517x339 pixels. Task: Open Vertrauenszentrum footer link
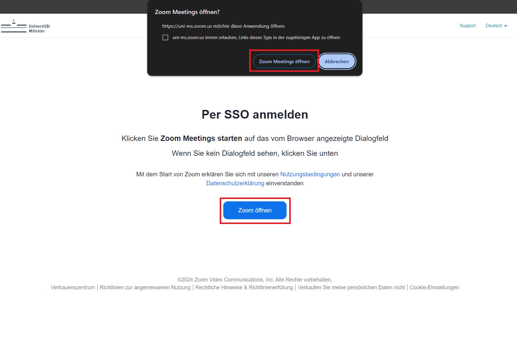73,287
